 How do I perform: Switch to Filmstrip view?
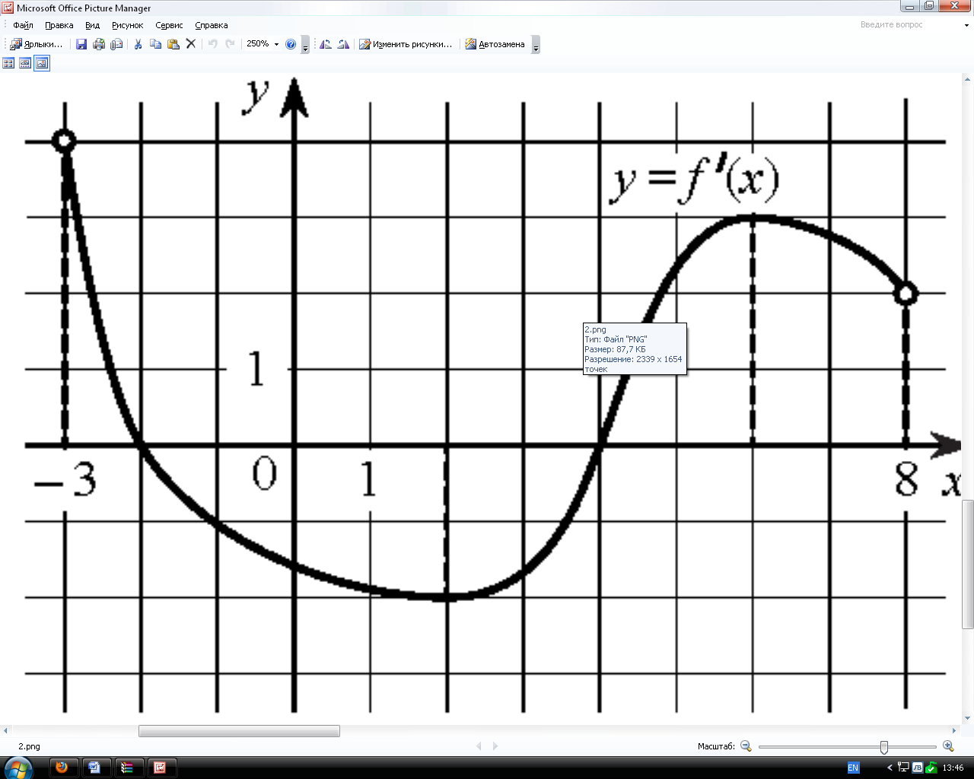click(x=25, y=63)
